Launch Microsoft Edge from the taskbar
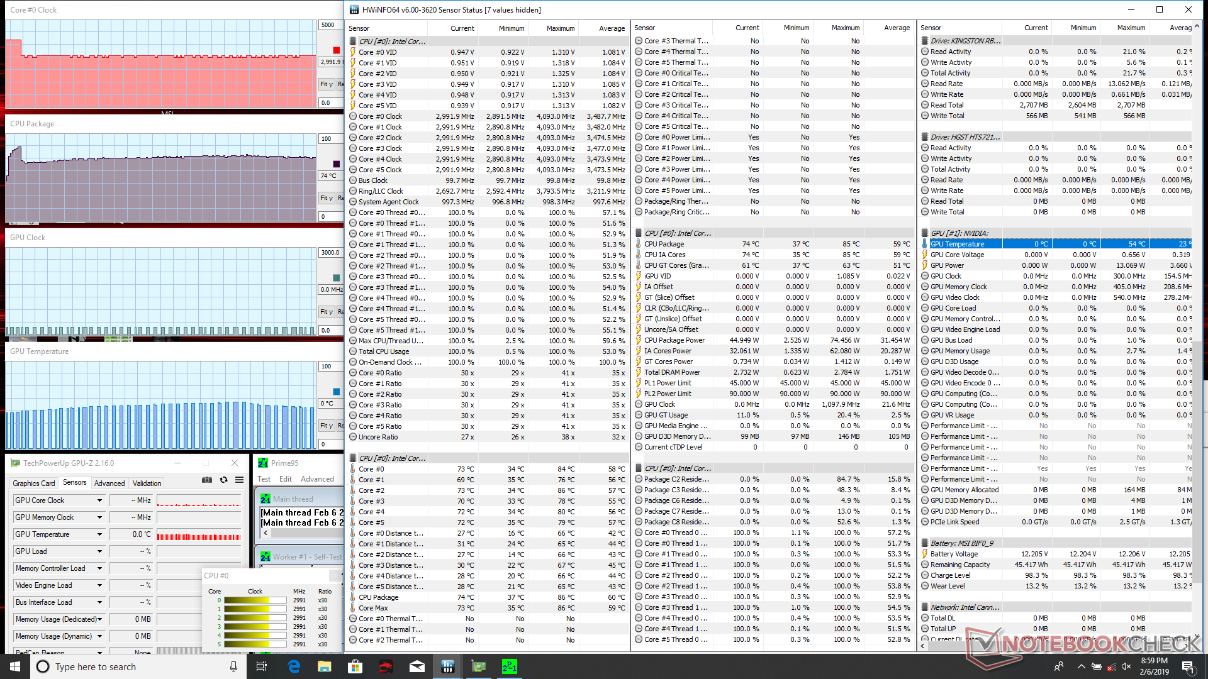This screenshot has height=679, width=1208. 294,666
